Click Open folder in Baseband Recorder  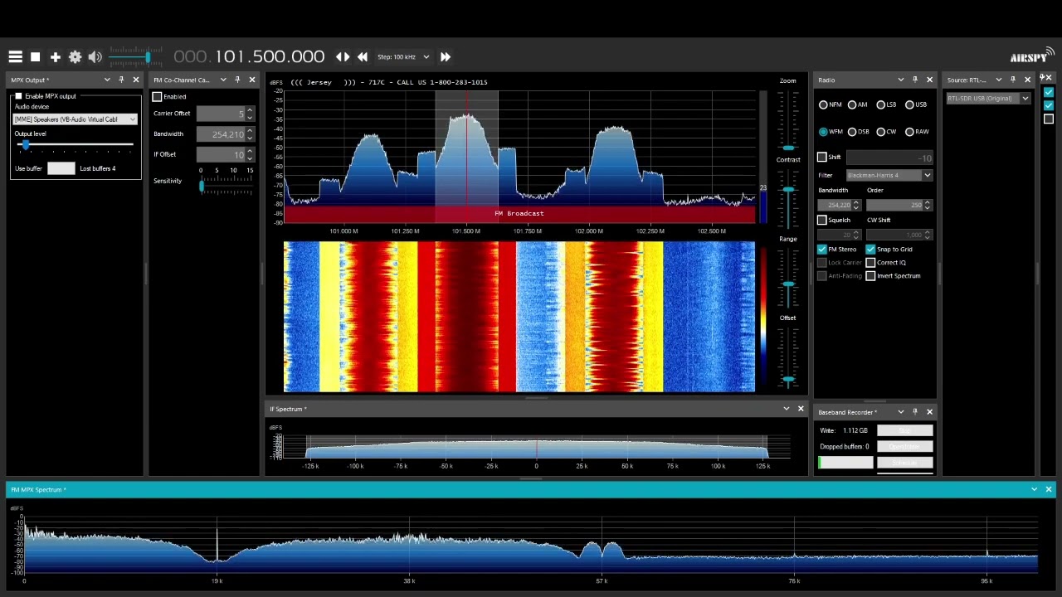click(x=905, y=446)
